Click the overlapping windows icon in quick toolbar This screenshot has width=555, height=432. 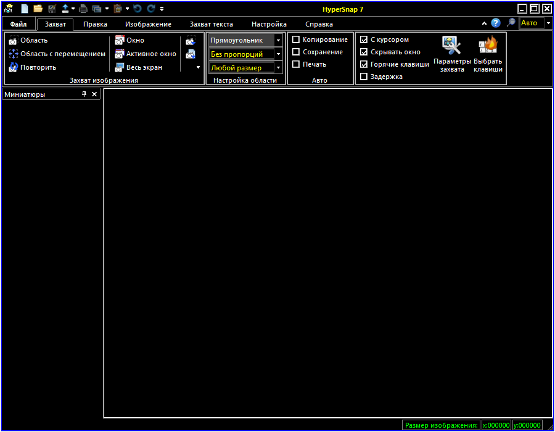coord(97,9)
